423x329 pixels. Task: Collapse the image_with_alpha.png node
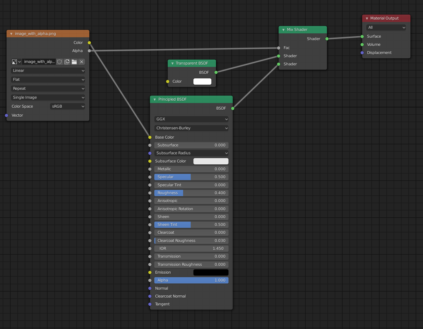point(11,34)
